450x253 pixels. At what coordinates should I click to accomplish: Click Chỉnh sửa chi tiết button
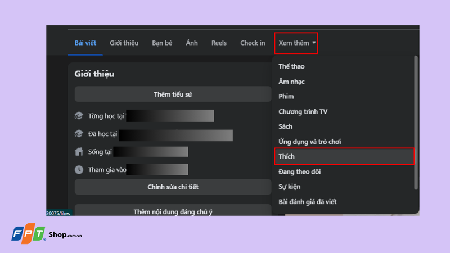tap(173, 187)
